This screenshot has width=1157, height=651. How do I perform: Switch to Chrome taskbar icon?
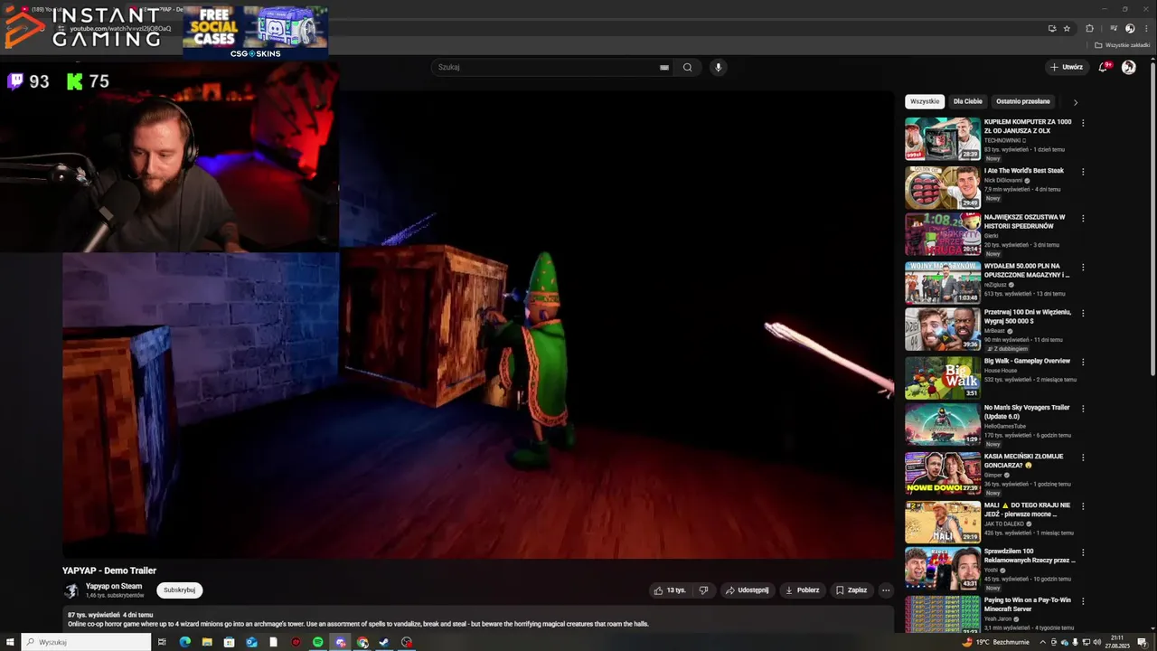(362, 642)
